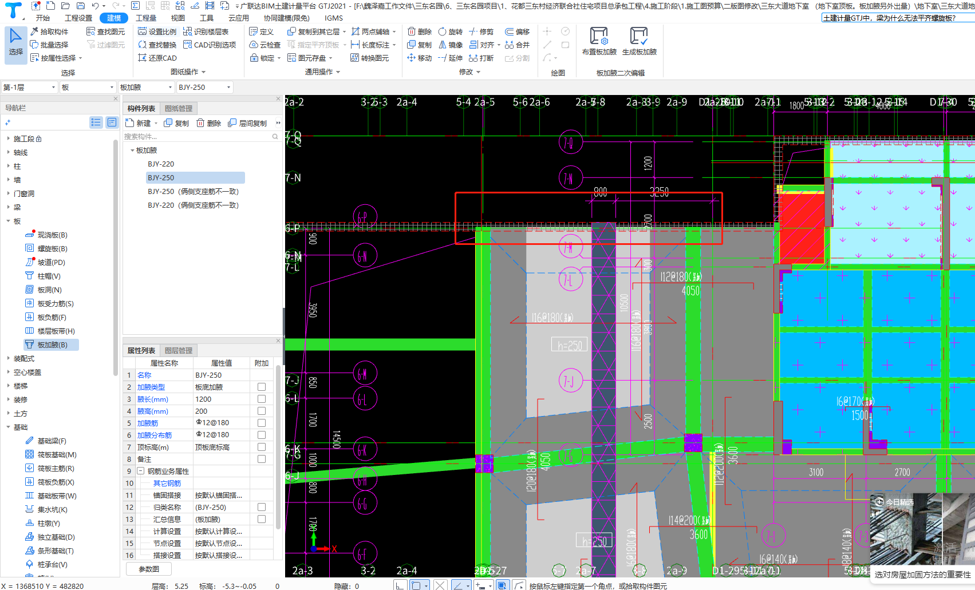Open the 工程设置 ribbon tab
This screenshot has height=590, width=975.
(78, 18)
